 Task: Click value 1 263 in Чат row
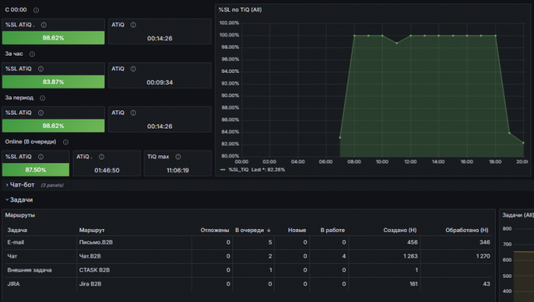tap(410, 256)
